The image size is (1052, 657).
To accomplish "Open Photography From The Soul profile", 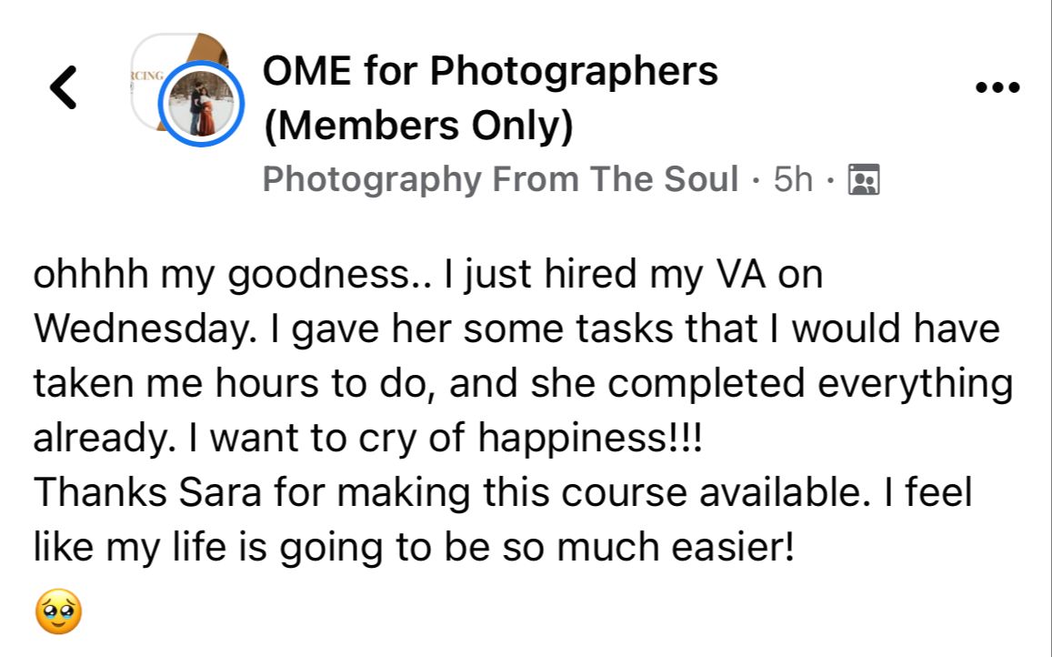I will point(500,180).
